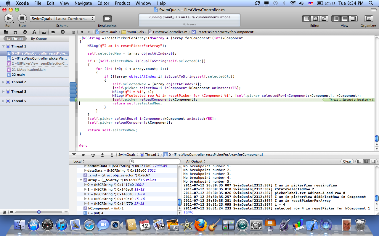379x236 pixels.
Task: Select the Standard editor button
Action: point(307,19)
